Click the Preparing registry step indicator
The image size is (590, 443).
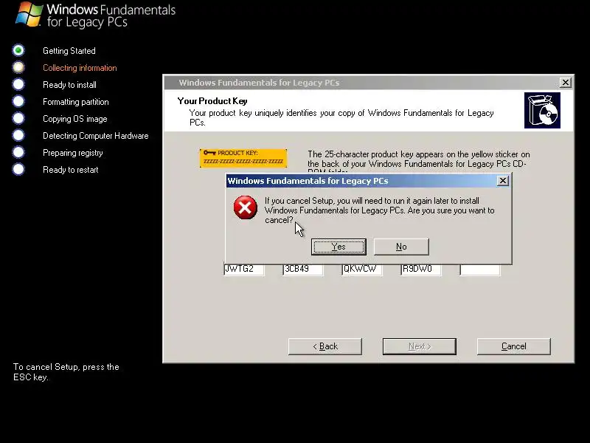[18, 152]
